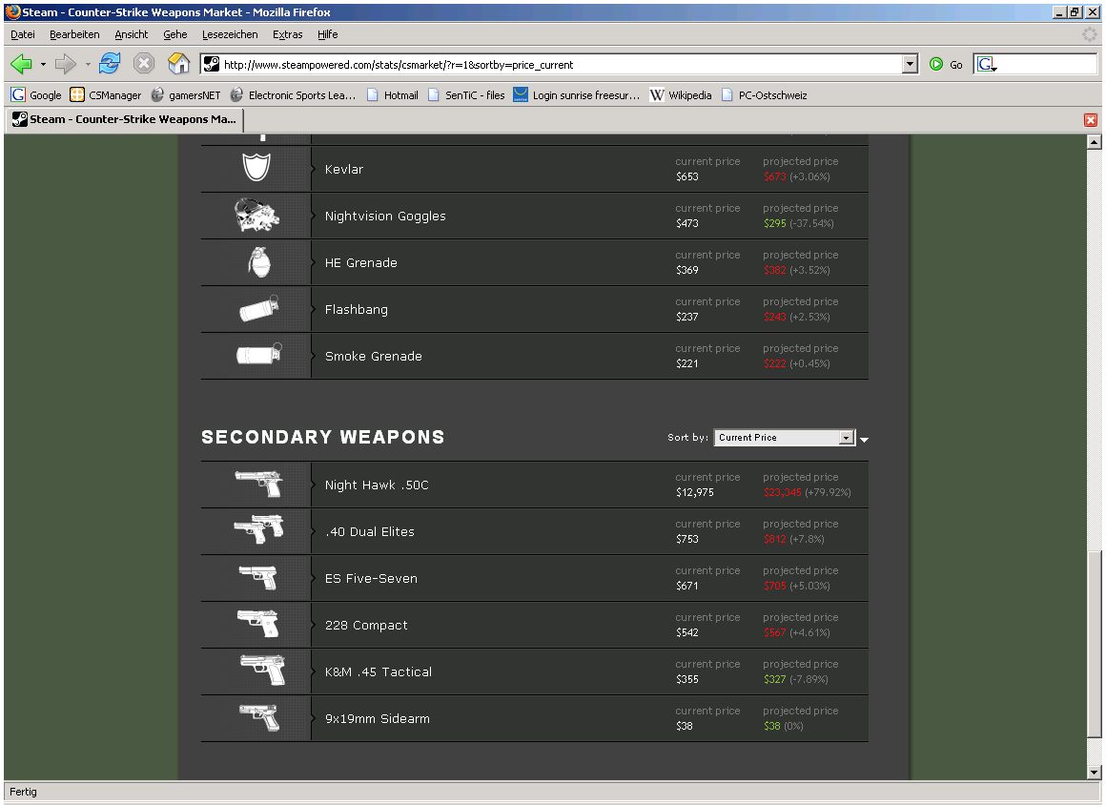Go back with the green arrow

pyautogui.click(x=21, y=64)
